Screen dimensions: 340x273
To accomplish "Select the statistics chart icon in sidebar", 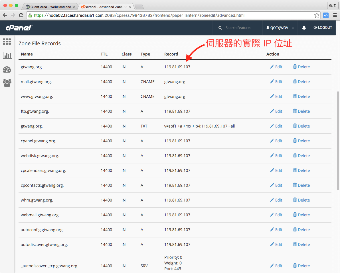I will tap(7, 55).
